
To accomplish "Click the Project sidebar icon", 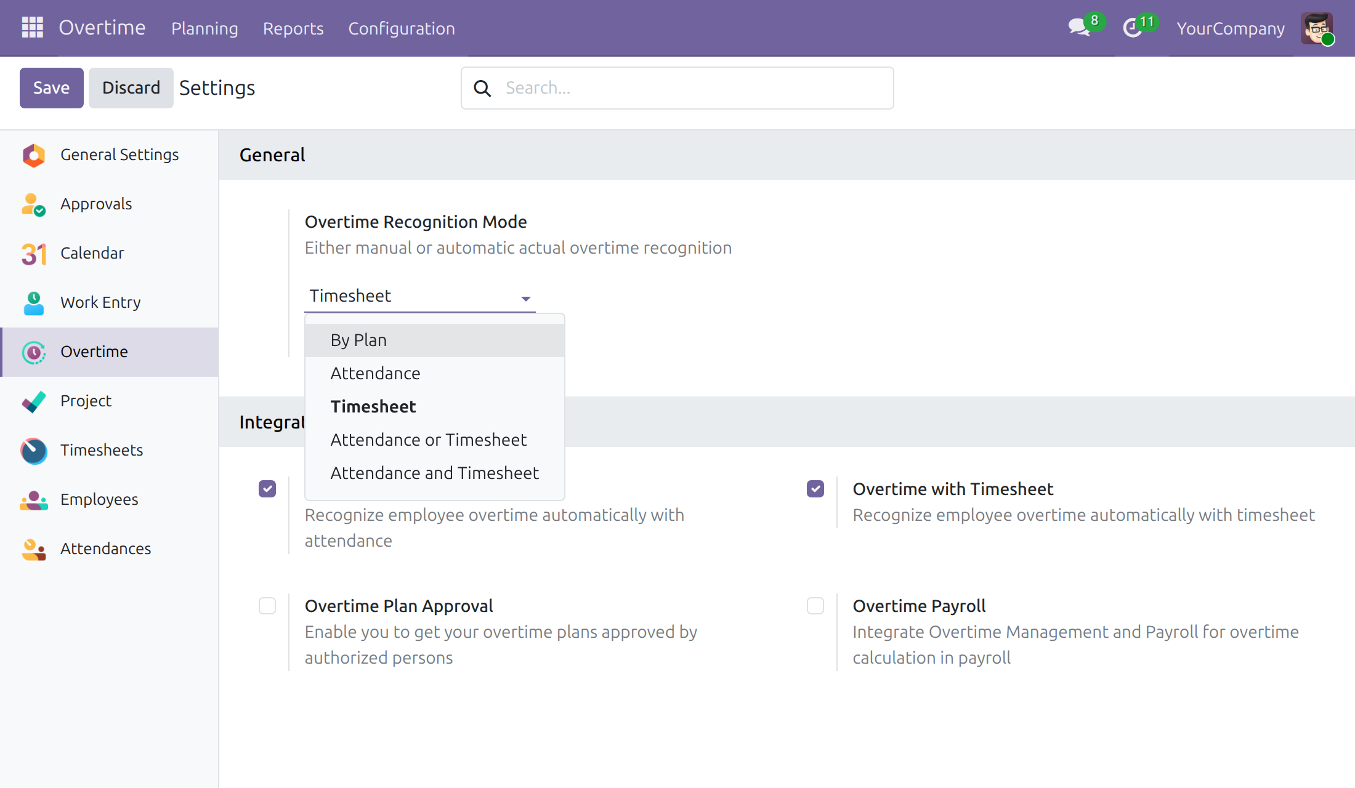I will pos(33,401).
